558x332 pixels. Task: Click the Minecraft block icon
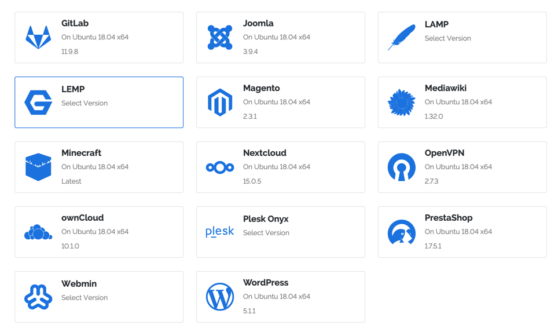point(38,167)
